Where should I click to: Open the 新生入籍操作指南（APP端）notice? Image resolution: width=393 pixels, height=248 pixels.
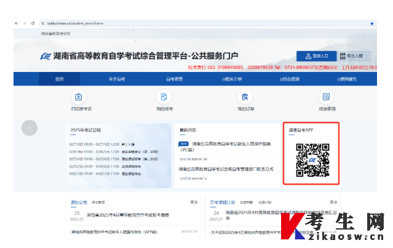tap(114, 232)
